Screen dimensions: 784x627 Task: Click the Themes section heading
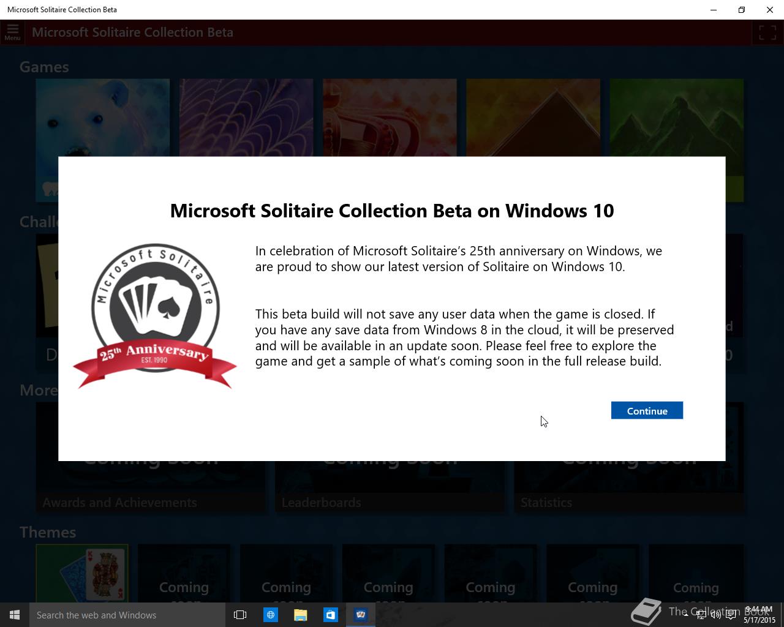(x=48, y=532)
